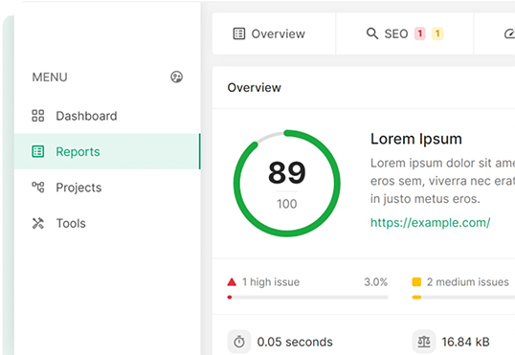Click the 16.84 kB value
This screenshot has width=515, height=355.
coord(465,342)
